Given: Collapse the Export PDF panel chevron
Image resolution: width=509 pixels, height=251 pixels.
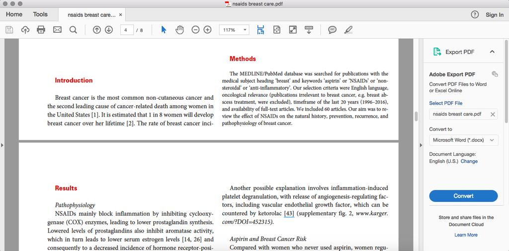Looking at the screenshot, I should pyautogui.click(x=492, y=52).
